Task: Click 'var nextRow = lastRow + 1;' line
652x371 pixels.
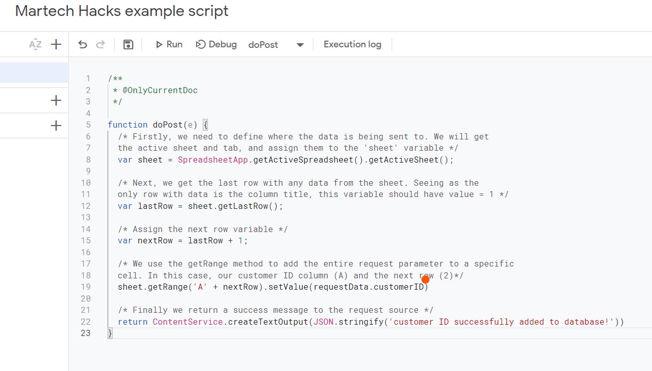Action: tap(183, 241)
